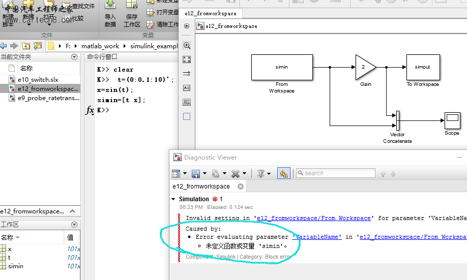This screenshot has height=280, width=467.
Task: Close the e12_fromworkspace diagnostics tab
Action: pyautogui.click(x=241, y=186)
